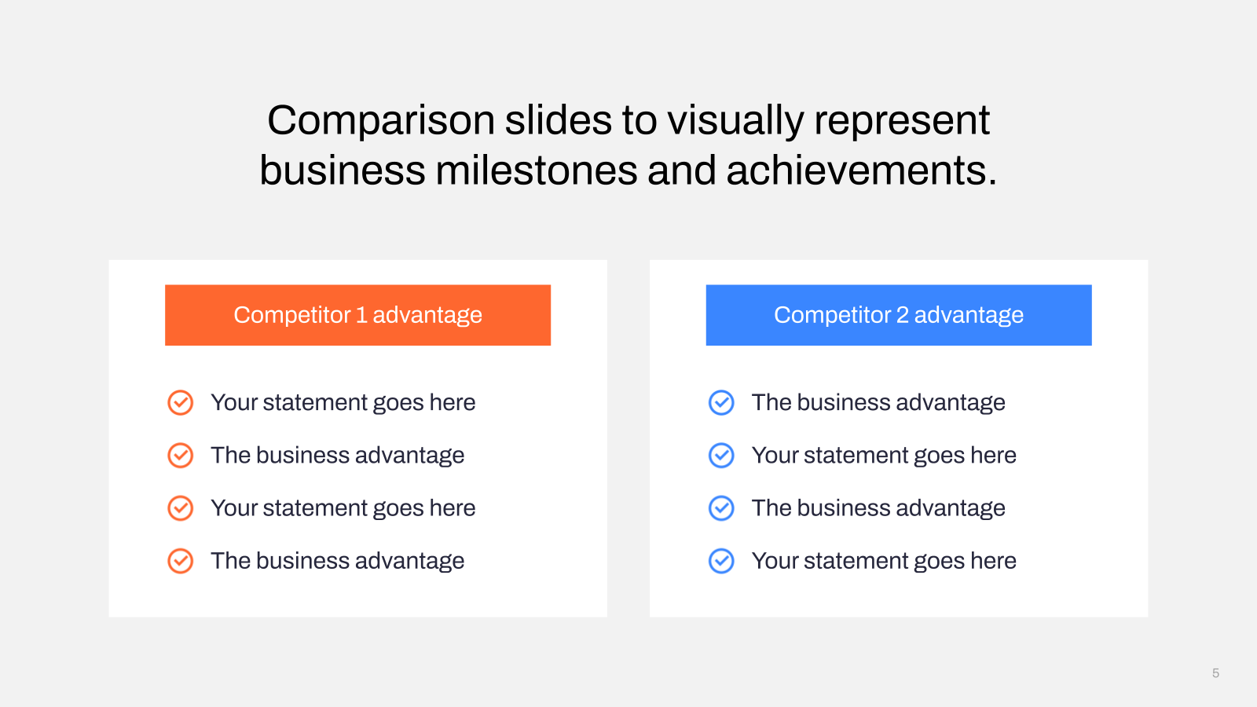Select first 'Your statement goes here' in left card
The width and height of the screenshot is (1257, 707).
click(343, 403)
